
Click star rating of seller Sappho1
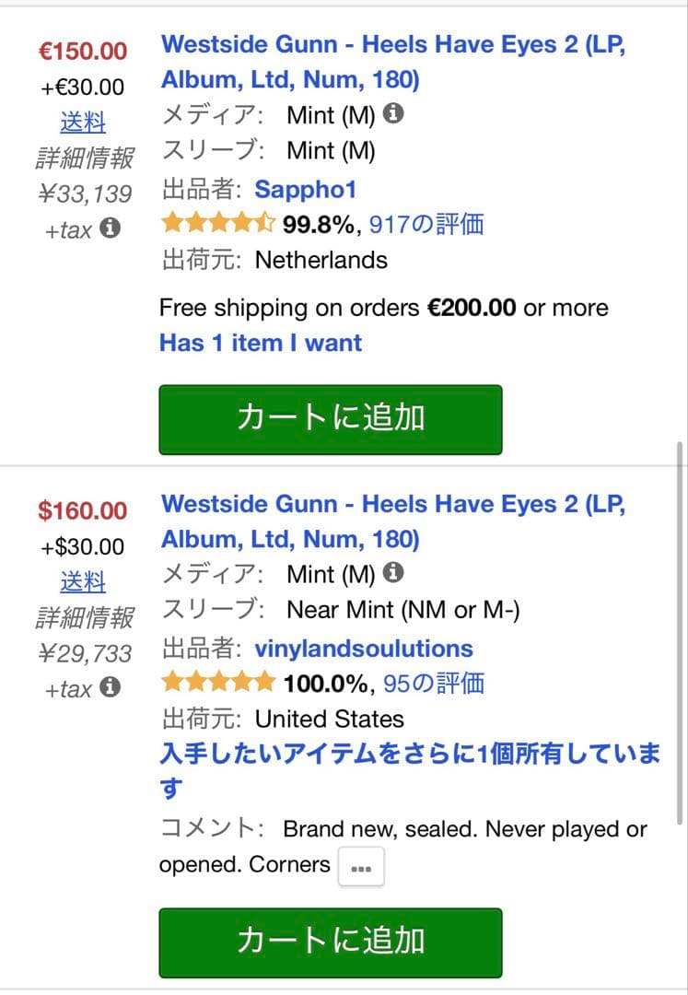217,224
